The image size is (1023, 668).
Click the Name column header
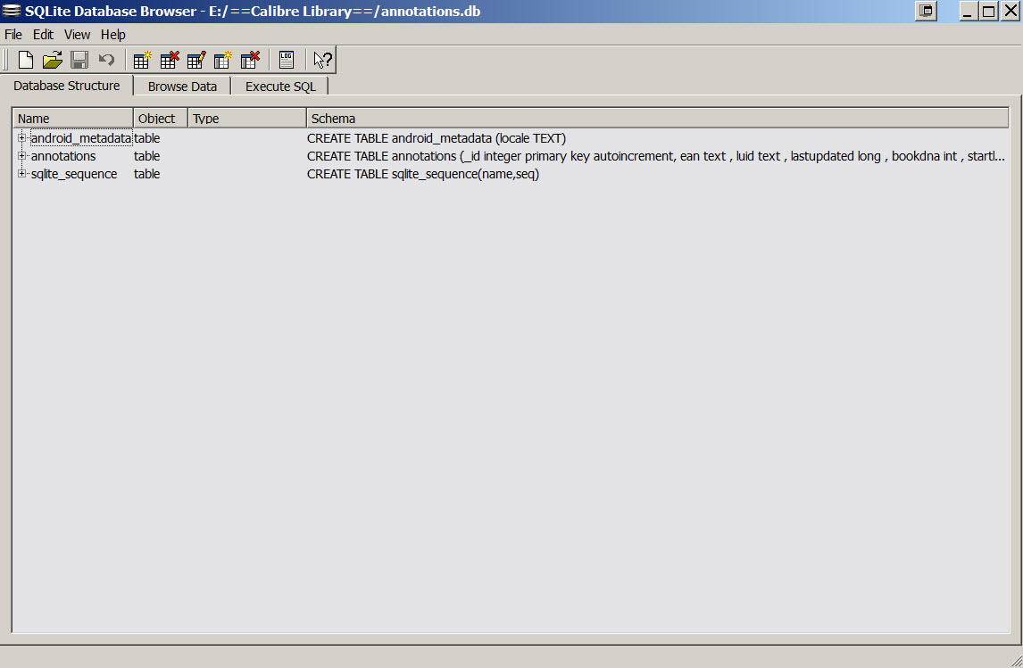click(x=73, y=118)
